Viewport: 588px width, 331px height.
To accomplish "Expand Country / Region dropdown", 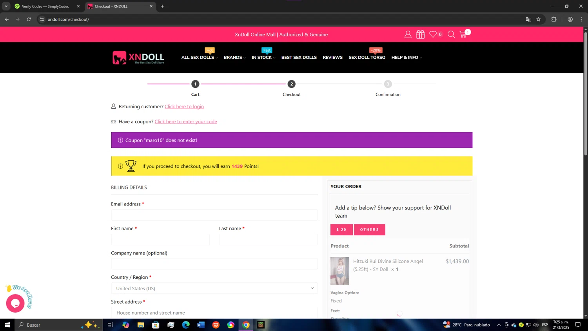I will coord(214,288).
